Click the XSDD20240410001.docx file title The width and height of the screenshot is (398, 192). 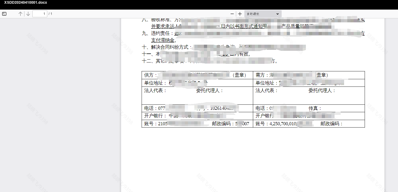26,2
